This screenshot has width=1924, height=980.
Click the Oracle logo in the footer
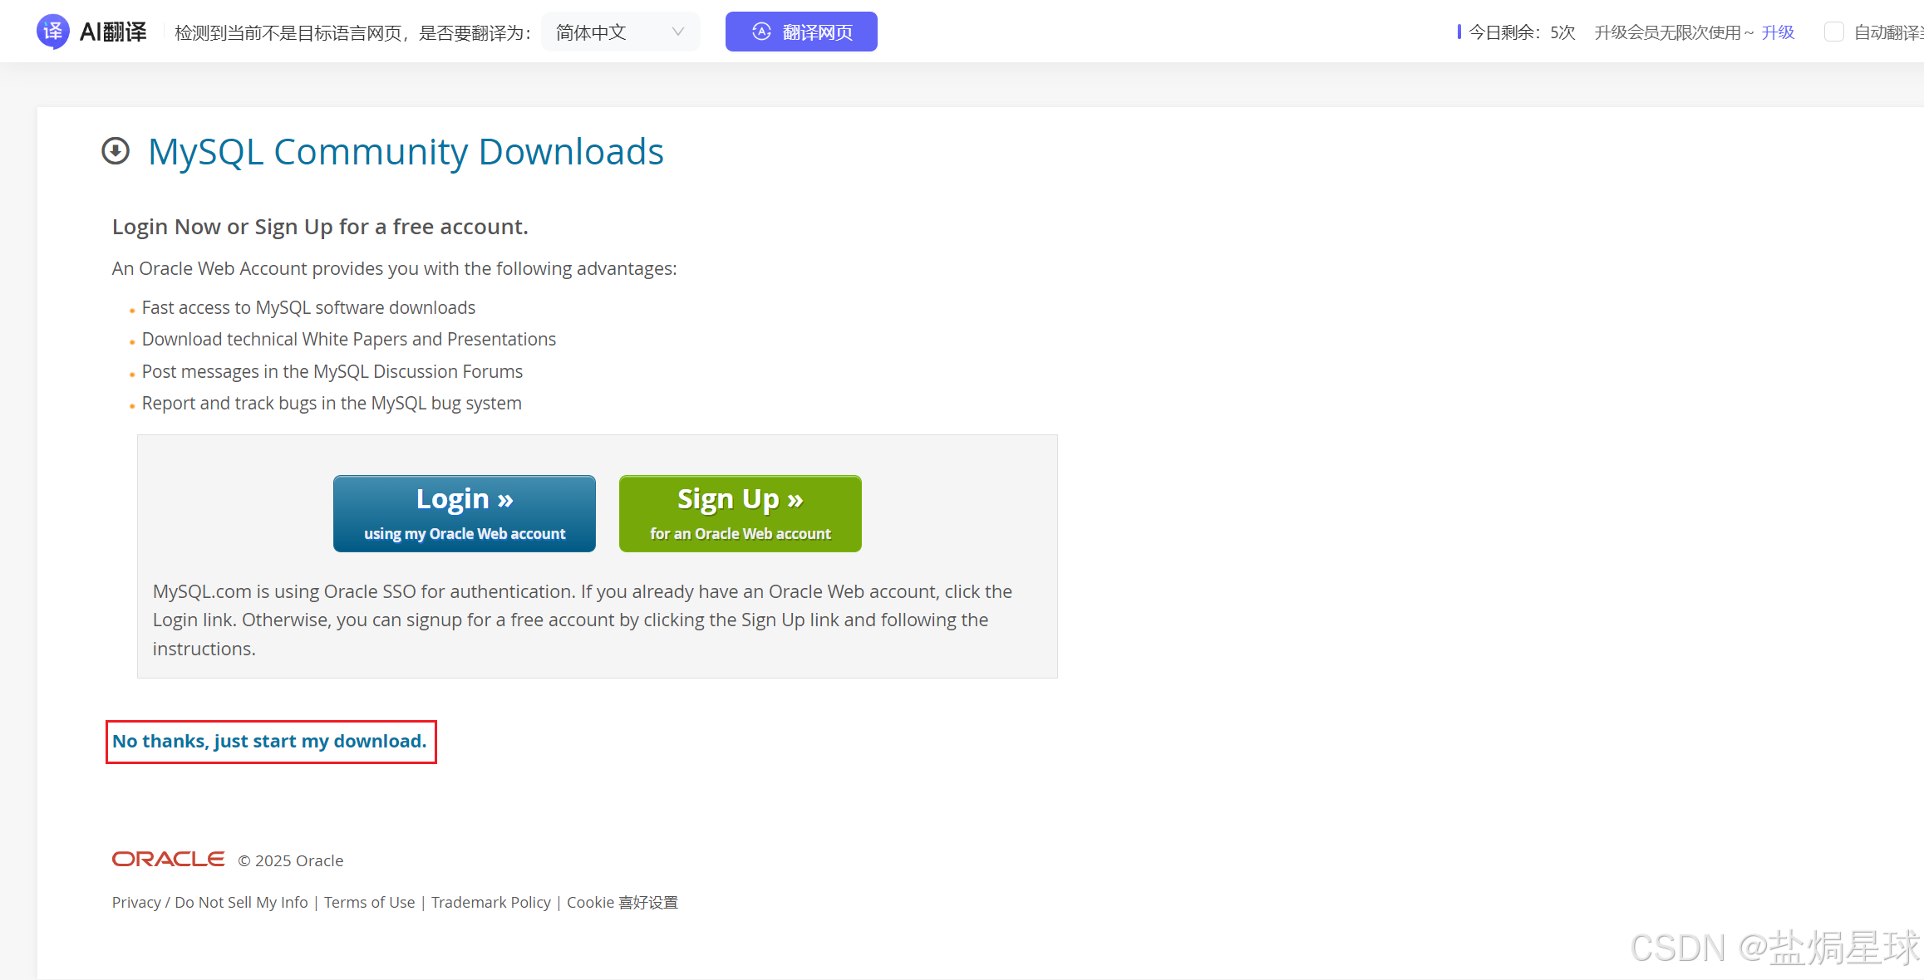pos(169,859)
